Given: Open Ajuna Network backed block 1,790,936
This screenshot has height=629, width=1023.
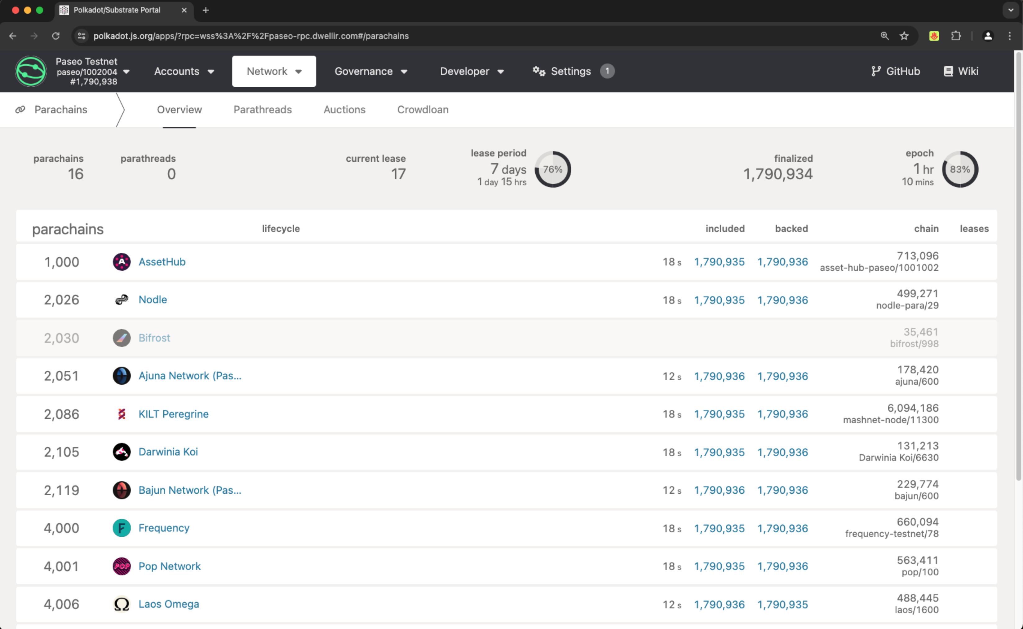Looking at the screenshot, I should (x=782, y=376).
